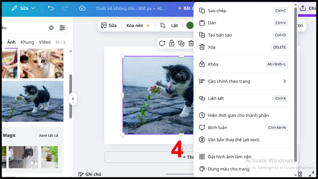Click the selected kitten image on canvas

[x=158, y=95]
